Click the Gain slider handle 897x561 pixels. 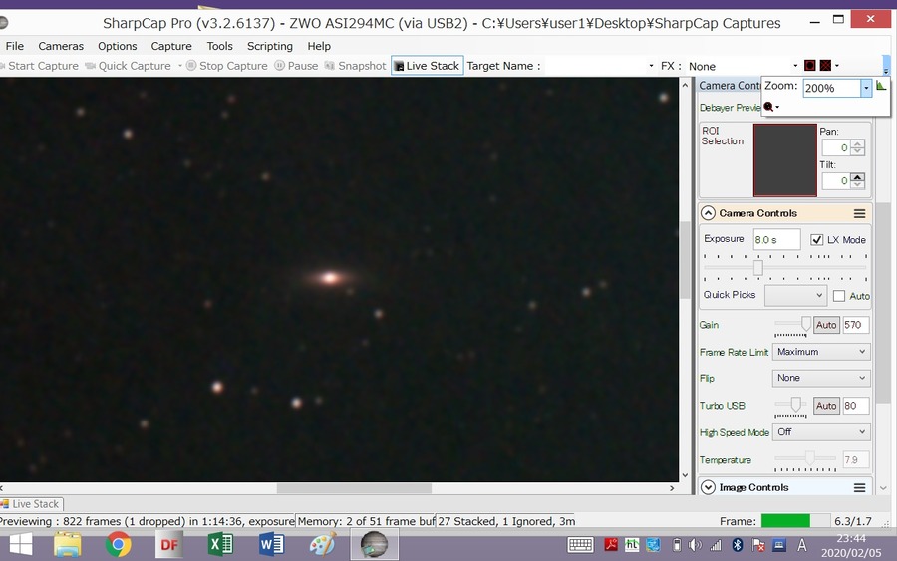[x=805, y=324]
